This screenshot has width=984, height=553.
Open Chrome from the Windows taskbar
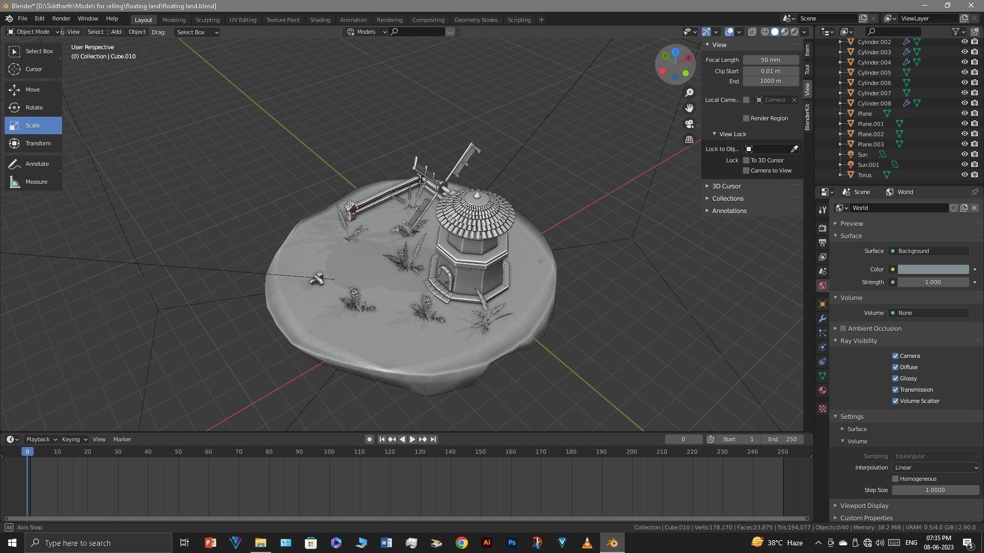(461, 543)
